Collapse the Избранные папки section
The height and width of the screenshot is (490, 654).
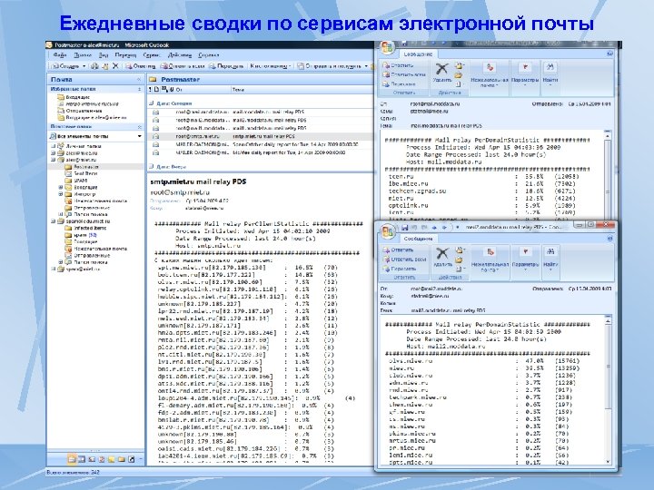(139, 89)
